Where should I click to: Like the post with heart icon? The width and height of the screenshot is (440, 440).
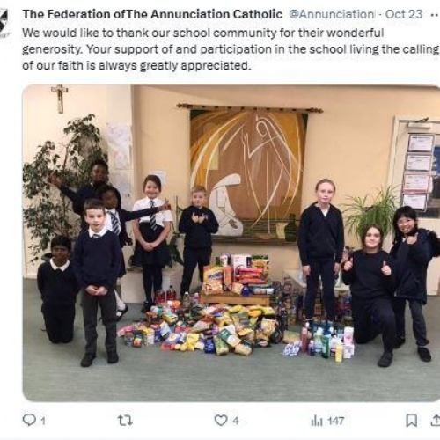click(x=221, y=421)
